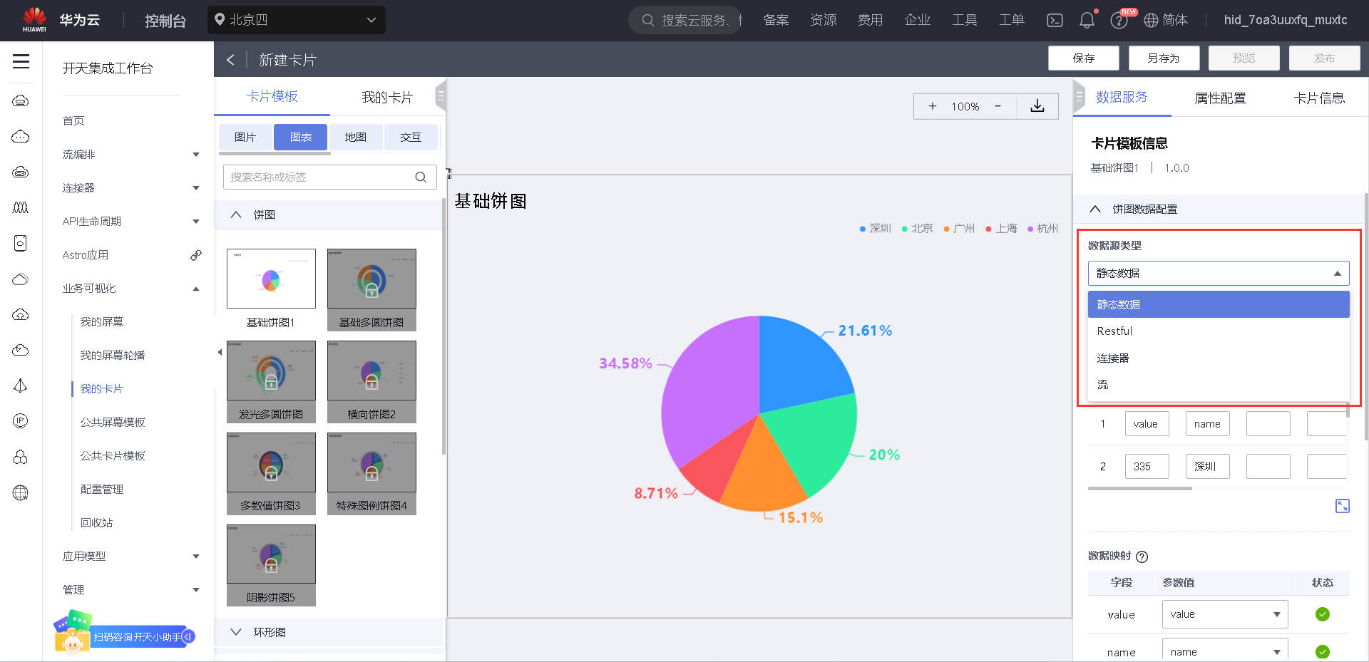Select the 交互 category tab
The height and width of the screenshot is (662, 1369).
[x=411, y=137]
